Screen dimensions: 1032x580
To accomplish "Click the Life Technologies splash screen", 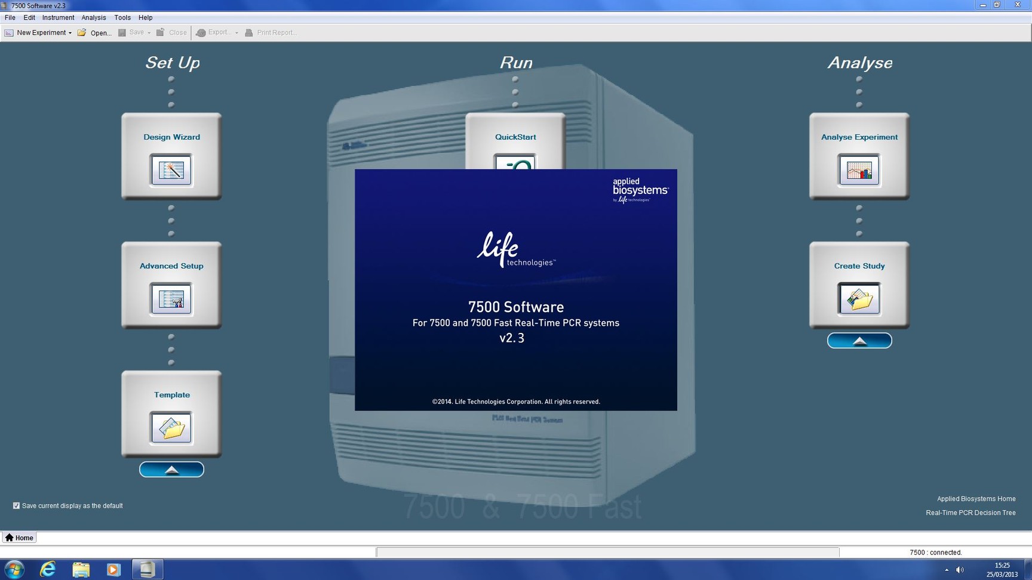I will tap(515, 289).
